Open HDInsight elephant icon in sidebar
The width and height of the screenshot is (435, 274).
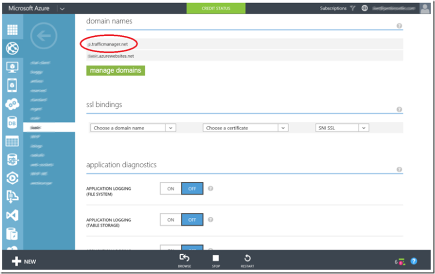pyautogui.click(x=12, y=160)
